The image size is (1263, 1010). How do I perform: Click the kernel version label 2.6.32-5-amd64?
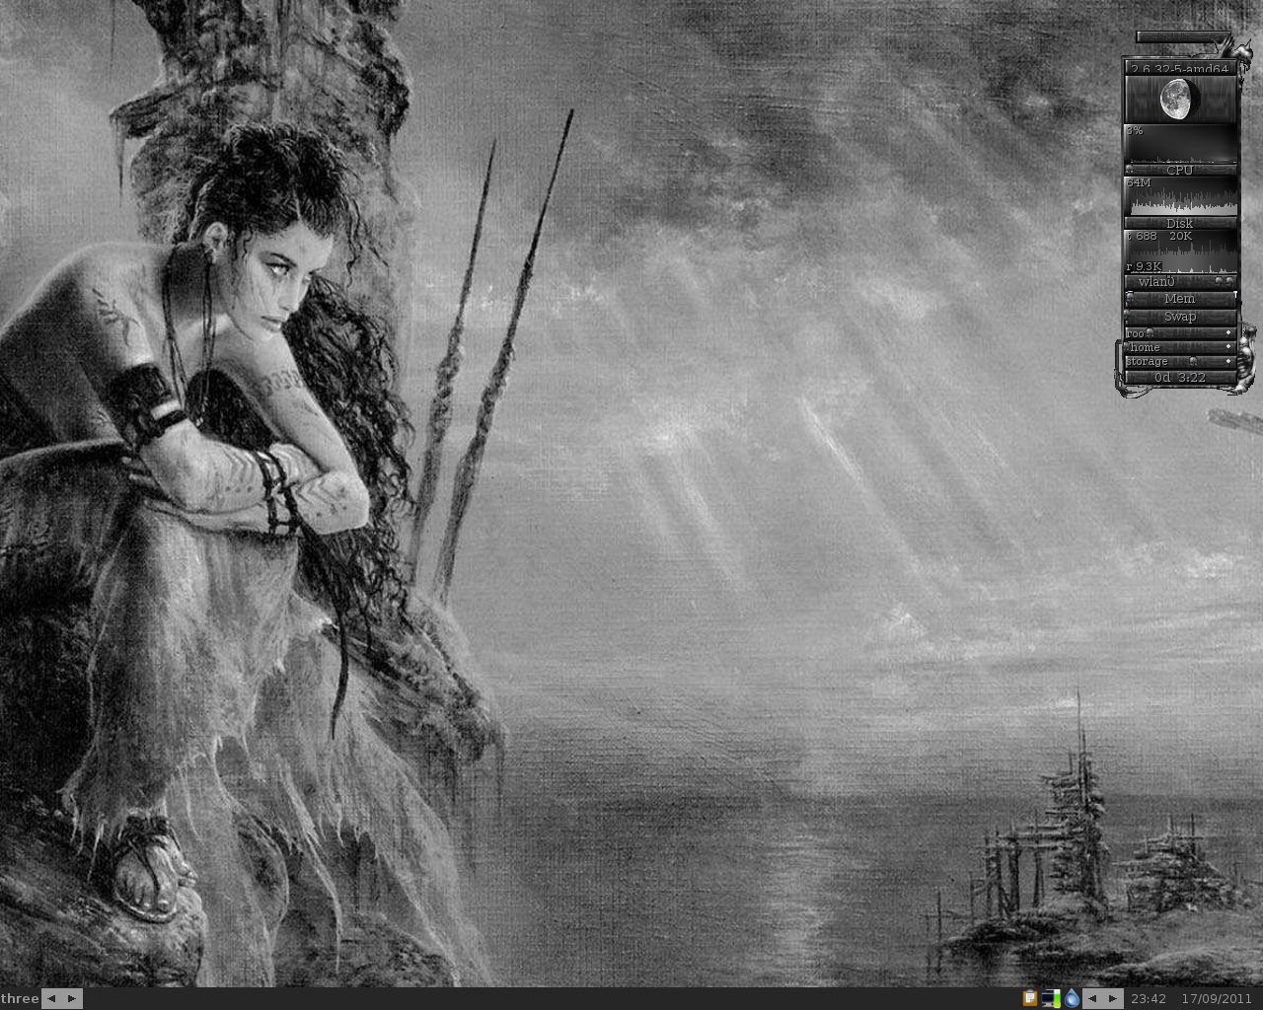(x=1180, y=68)
